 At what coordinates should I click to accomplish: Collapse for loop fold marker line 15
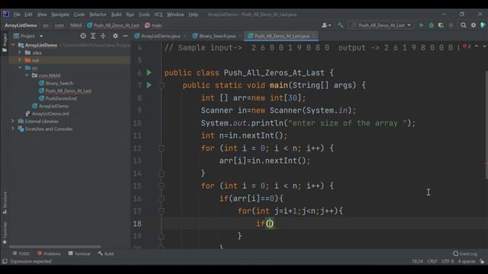point(161,186)
